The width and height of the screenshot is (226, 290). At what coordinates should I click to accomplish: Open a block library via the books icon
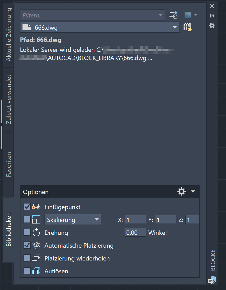pyautogui.click(x=187, y=27)
